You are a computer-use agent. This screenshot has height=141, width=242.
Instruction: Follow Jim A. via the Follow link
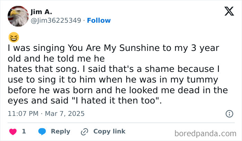pyautogui.click(x=99, y=20)
